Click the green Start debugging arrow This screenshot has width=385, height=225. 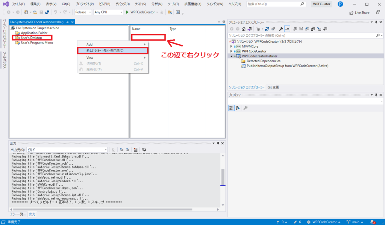tap(127, 12)
